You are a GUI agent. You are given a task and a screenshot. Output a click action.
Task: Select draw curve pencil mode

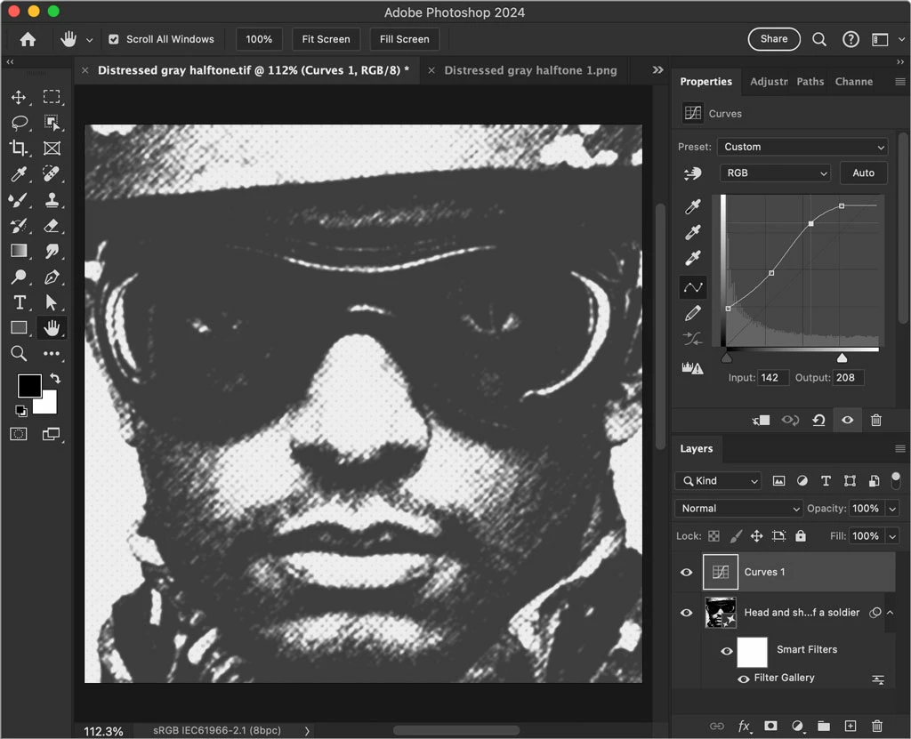pos(692,313)
